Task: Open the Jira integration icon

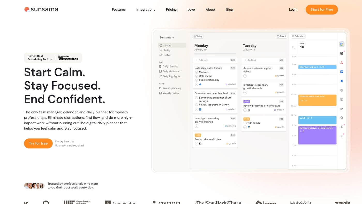Action: pyautogui.click(x=342, y=81)
